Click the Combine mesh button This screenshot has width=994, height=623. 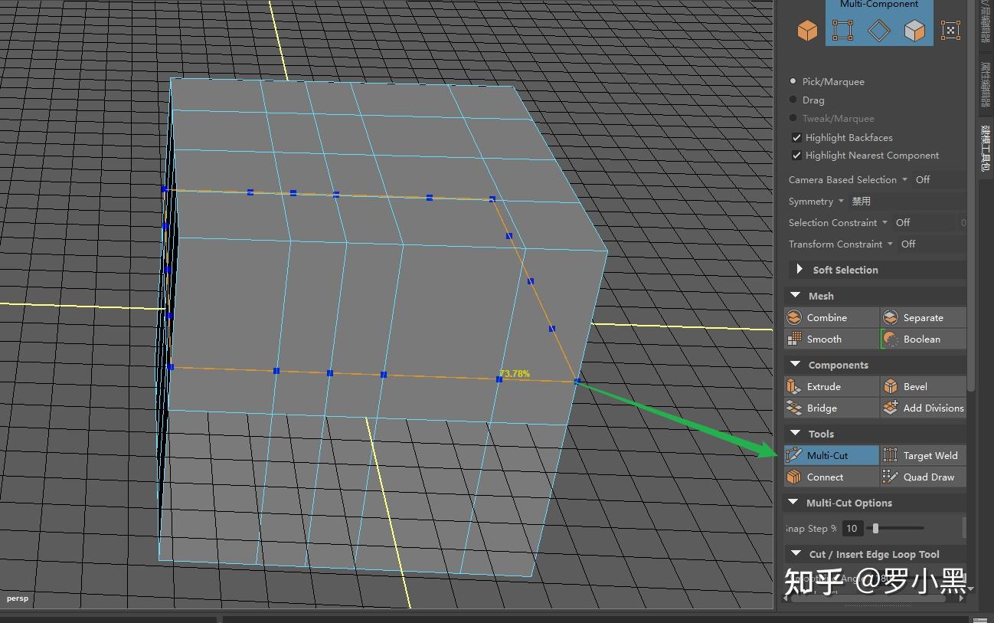point(832,317)
